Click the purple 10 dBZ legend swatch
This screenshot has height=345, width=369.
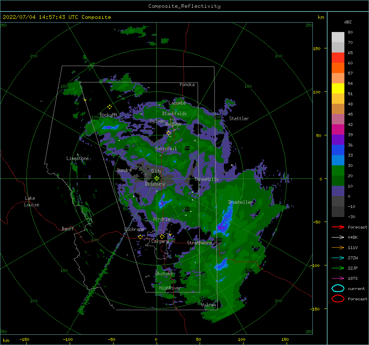click(x=338, y=191)
